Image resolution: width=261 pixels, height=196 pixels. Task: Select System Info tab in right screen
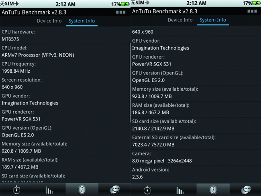point(213,20)
